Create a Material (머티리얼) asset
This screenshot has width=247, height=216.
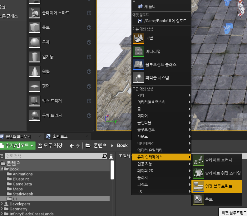pos(161,51)
